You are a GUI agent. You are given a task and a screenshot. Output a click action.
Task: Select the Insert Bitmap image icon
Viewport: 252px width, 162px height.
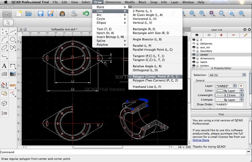[13, 74]
